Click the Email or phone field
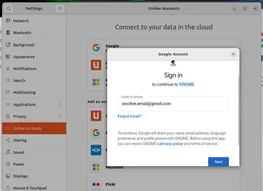This screenshot has height=191, width=263. pyautogui.click(x=173, y=104)
